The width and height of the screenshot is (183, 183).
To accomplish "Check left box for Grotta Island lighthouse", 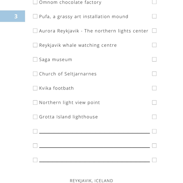I will [35, 117].
